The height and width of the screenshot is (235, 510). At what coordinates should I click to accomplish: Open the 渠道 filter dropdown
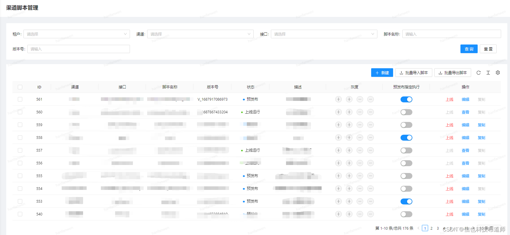200,34
